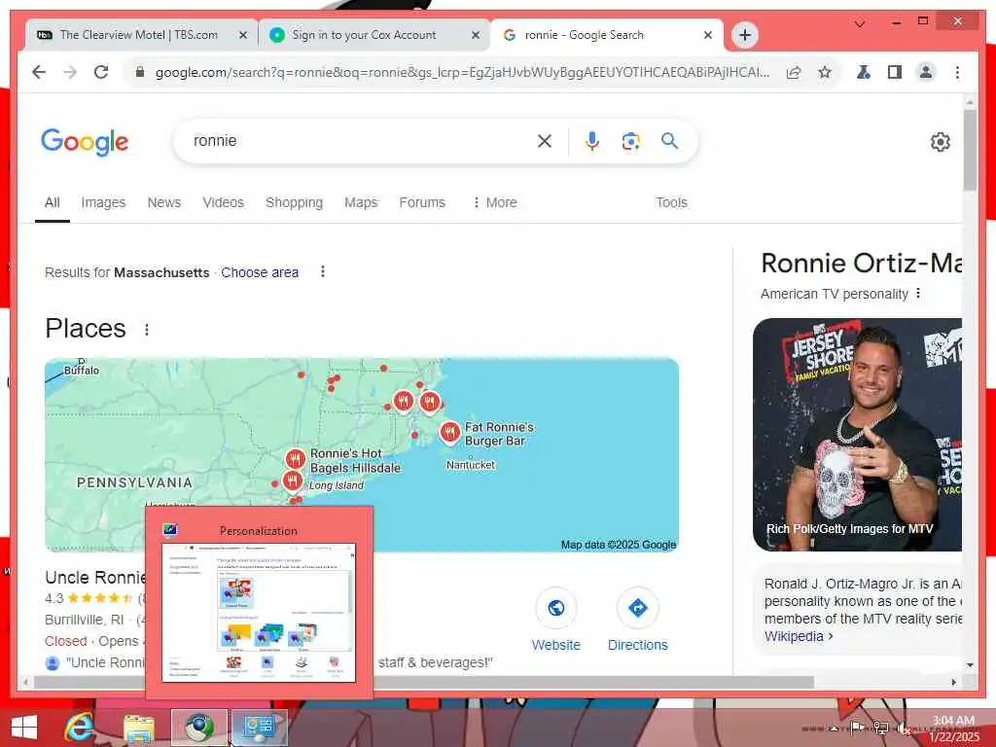The image size is (996, 747).
Task: Go back to the previous page
Action: 39,72
